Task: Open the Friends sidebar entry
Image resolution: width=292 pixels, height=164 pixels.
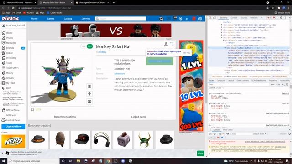Action: (8, 48)
